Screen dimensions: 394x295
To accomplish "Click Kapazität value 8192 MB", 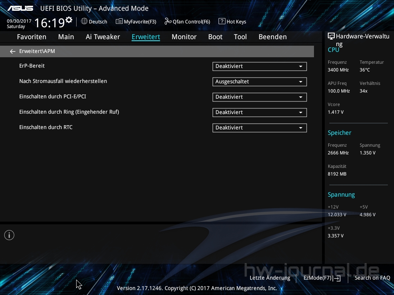I will click(337, 174).
